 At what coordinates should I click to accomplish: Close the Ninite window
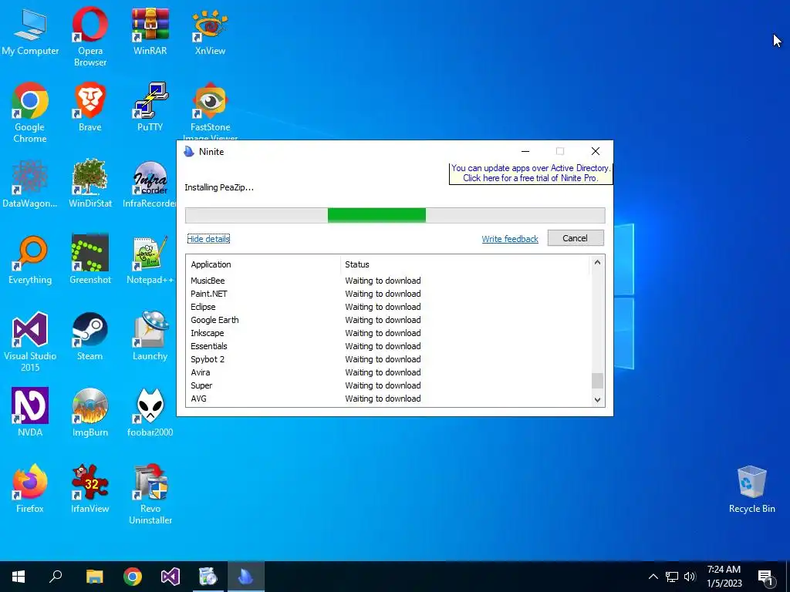pyautogui.click(x=595, y=152)
